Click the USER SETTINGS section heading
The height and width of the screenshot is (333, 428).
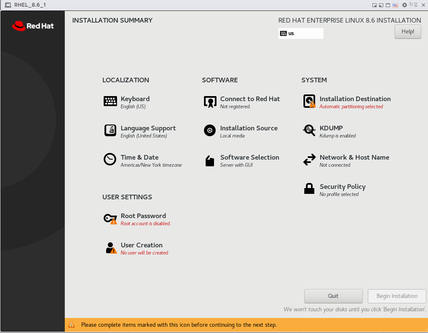coord(127,197)
